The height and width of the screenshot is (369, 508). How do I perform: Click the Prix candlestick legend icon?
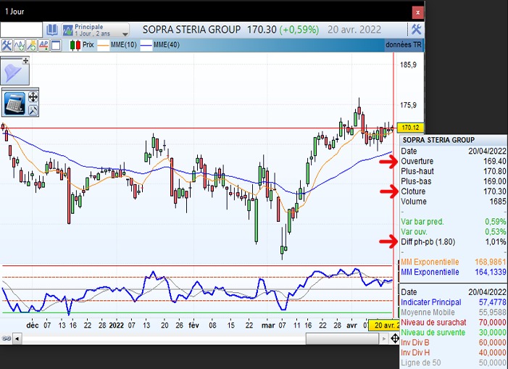[x=75, y=45]
